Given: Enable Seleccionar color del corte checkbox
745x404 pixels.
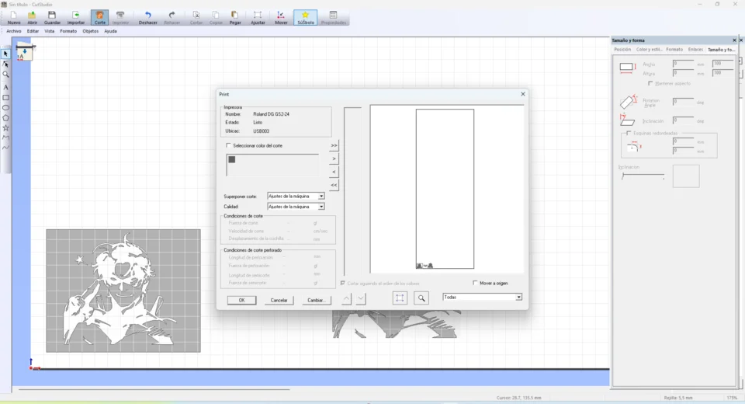Looking at the screenshot, I should (228, 145).
